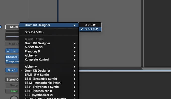Open the Stereo Out output slot
This screenshot has height=99, width=171.
click(12, 79)
